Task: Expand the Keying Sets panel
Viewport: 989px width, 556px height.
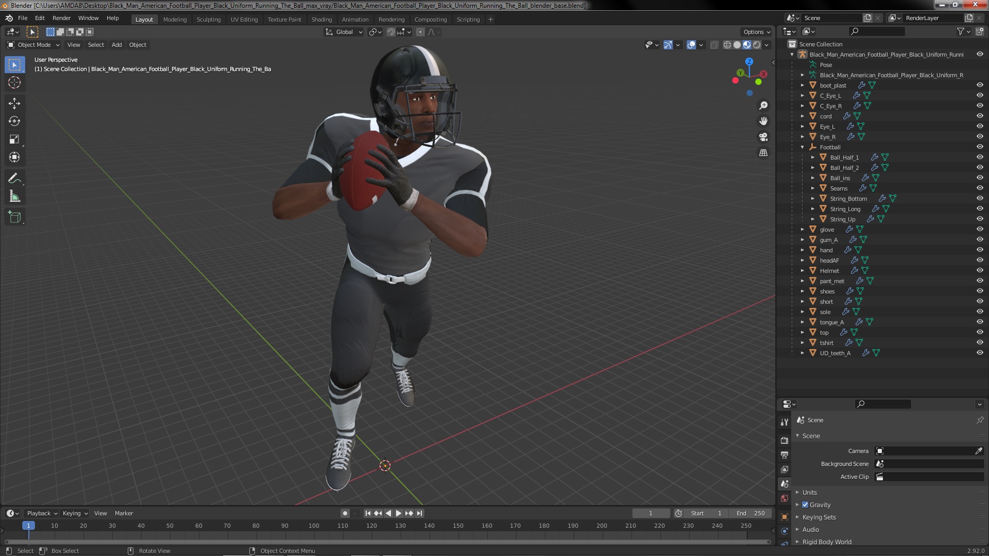Action: (x=819, y=517)
